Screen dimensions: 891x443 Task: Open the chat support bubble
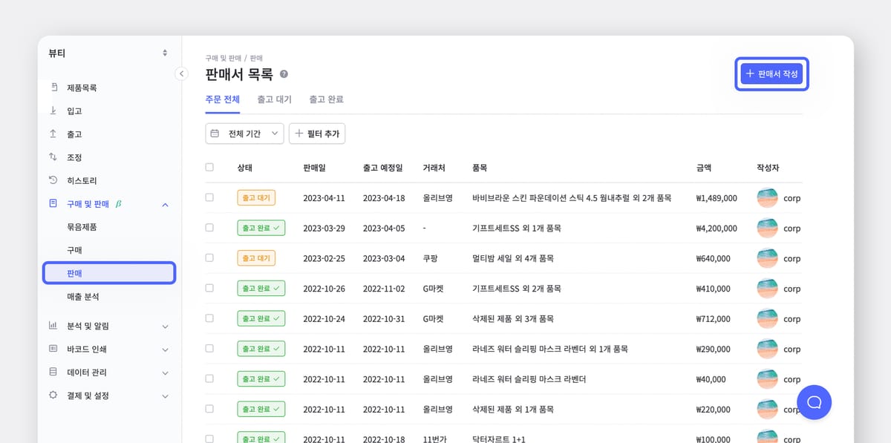[x=814, y=401]
